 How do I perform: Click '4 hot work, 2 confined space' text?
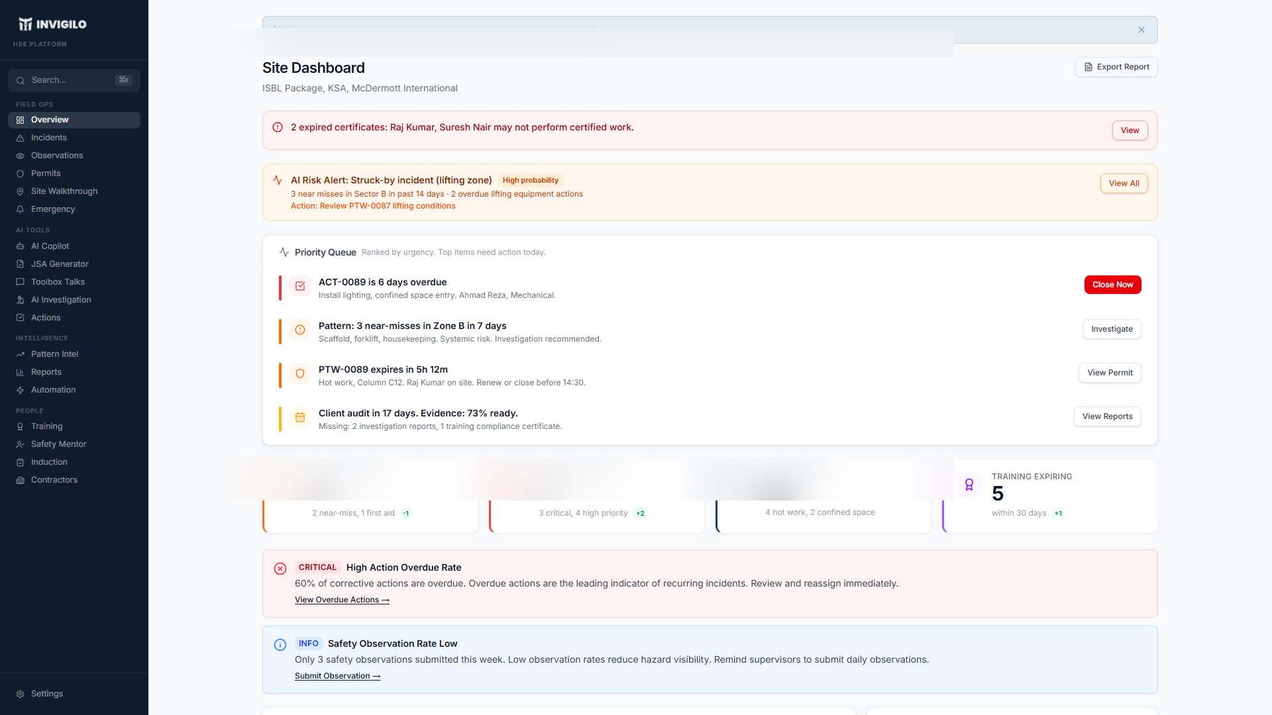pos(820,512)
